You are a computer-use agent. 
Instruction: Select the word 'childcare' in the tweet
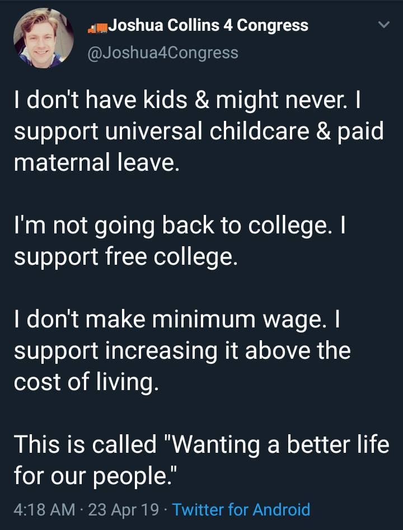(x=259, y=131)
